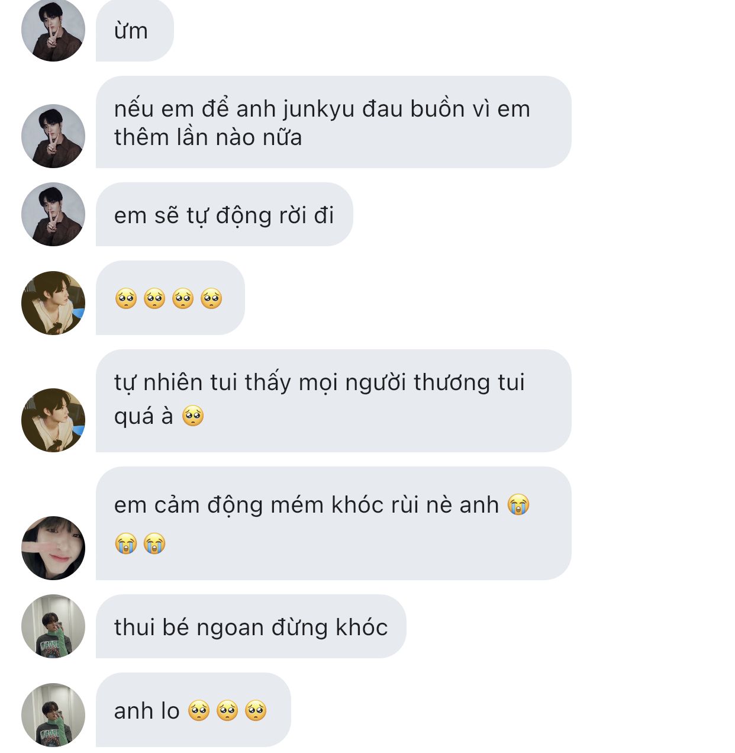Open the avatar beside the "ừm" message
The height and width of the screenshot is (753, 735).
pyautogui.click(x=53, y=30)
